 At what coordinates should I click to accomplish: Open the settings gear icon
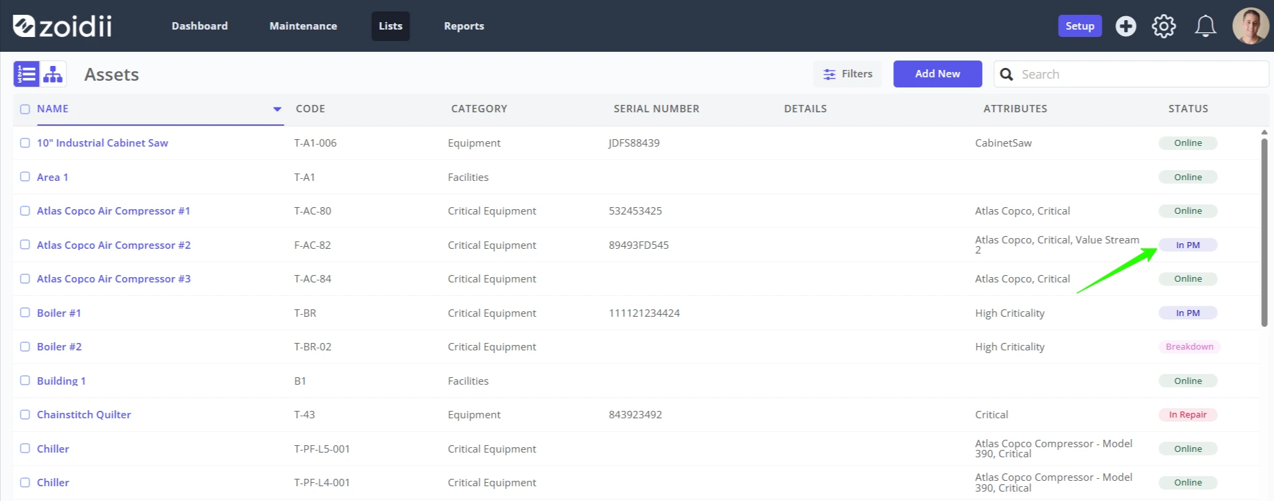(1164, 26)
